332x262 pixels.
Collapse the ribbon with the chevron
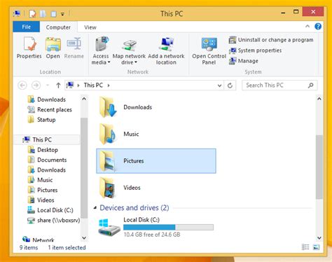click(307, 27)
